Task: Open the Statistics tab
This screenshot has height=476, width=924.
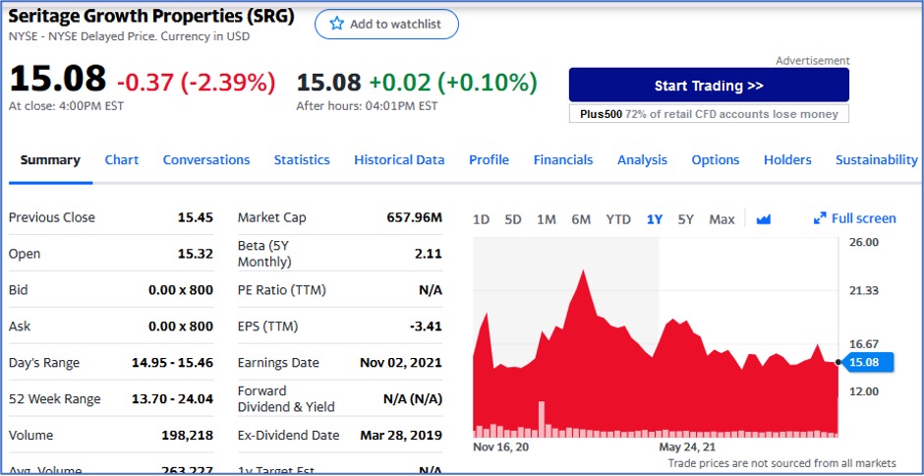Action: click(x=302, y=160)
